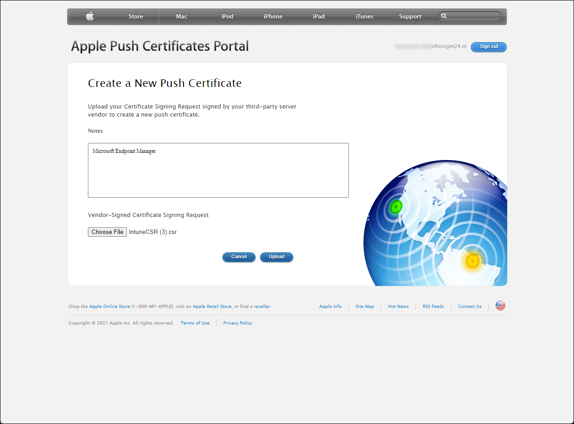Image resolution: width=574 pixels, height=424 pixels.
Task: Open the Contact Us footer link
Action: (470, 307)
